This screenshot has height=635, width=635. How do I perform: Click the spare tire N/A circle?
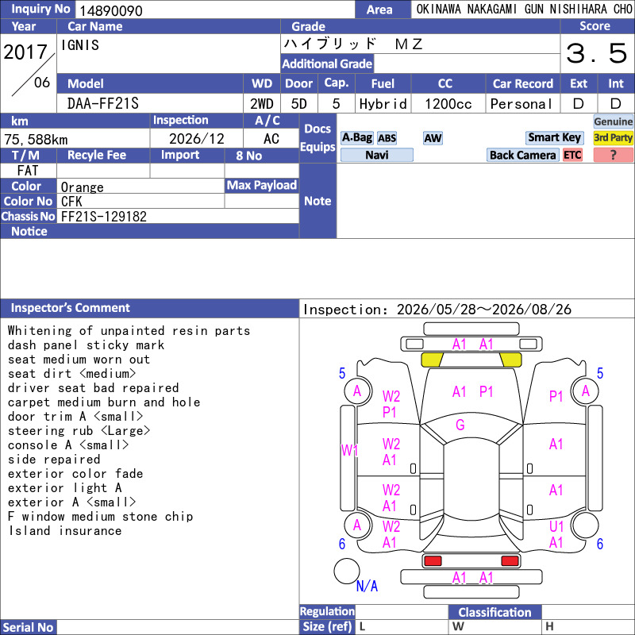tap(347, 571)
